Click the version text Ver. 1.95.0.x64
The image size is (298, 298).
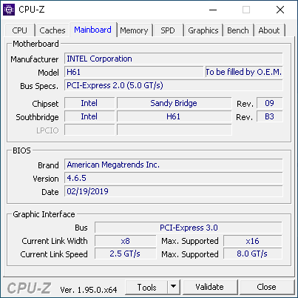pos(89,290)
